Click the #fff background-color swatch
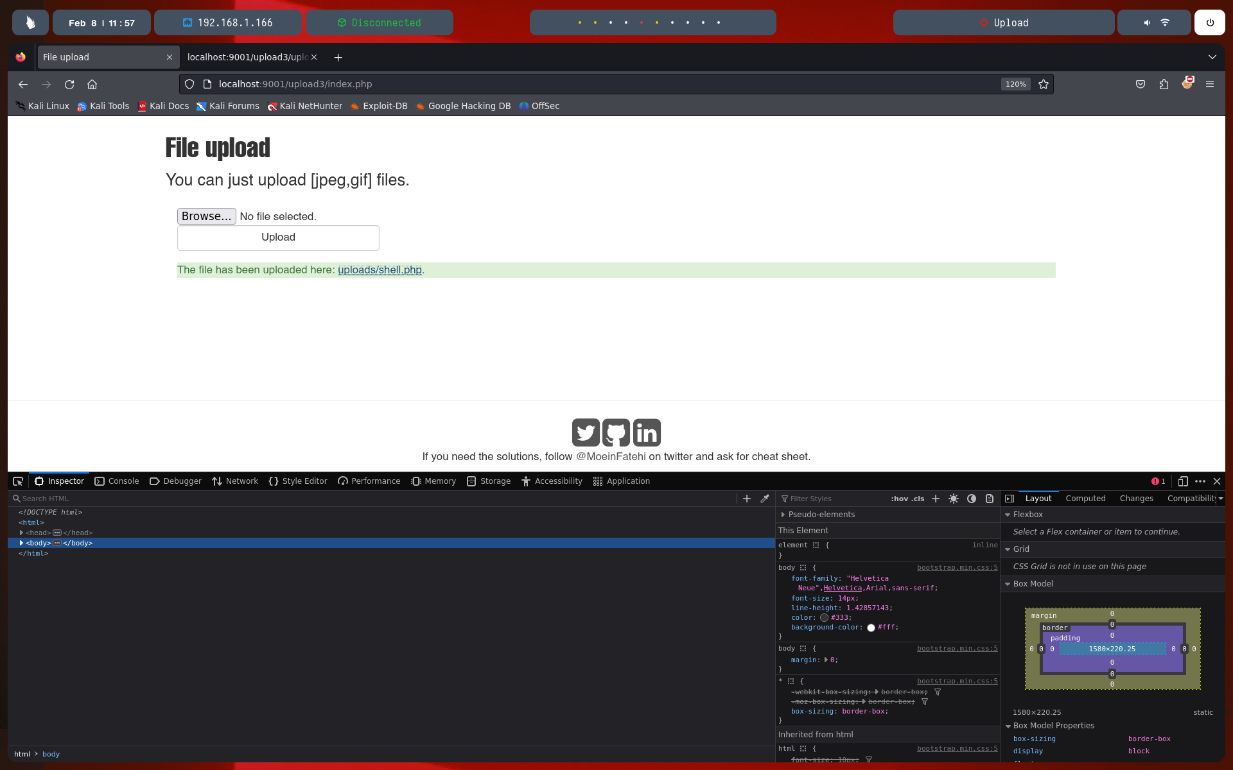1233x770 pixels. tap(871, 628)
